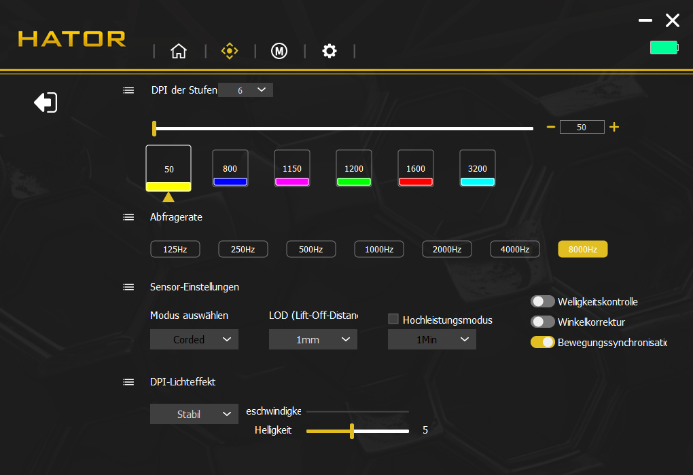The height and width of the screenshot is (475, 693).
Task: Select the 1200 DPI stage
Action: (x=353, y=168)
